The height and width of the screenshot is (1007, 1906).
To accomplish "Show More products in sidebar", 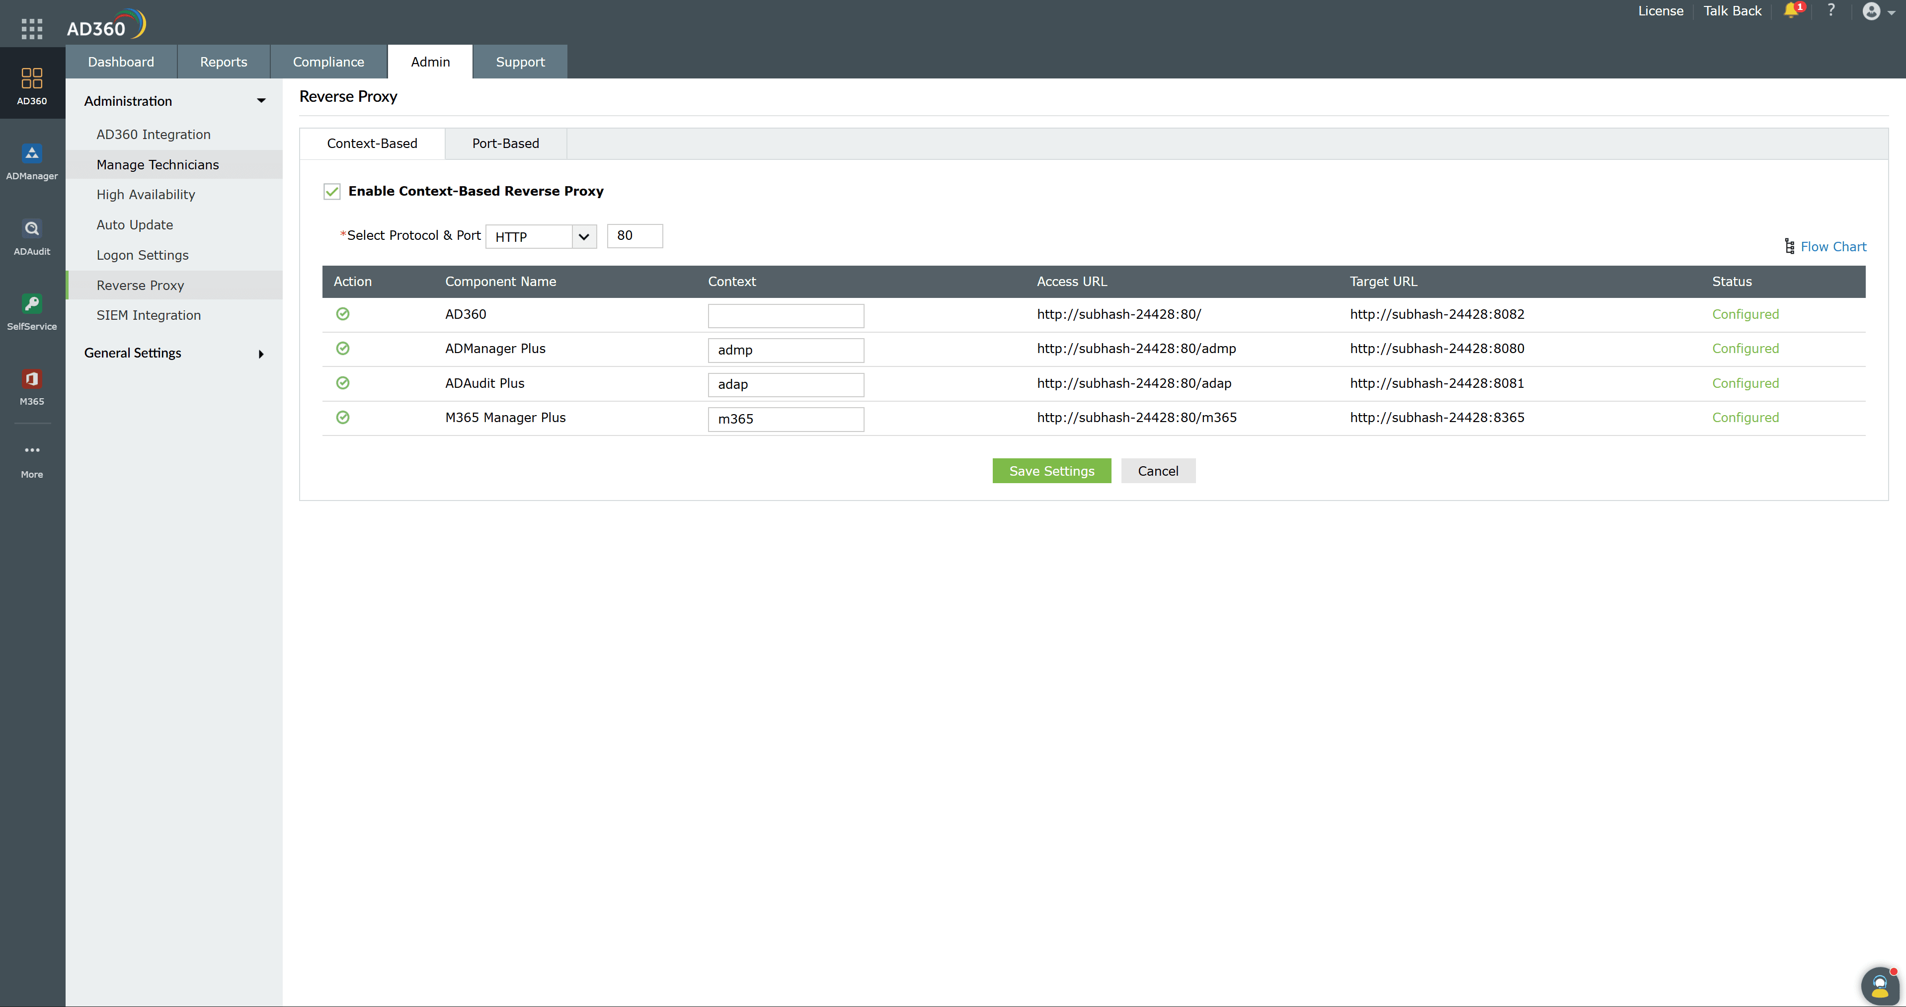I will (32, 461).
